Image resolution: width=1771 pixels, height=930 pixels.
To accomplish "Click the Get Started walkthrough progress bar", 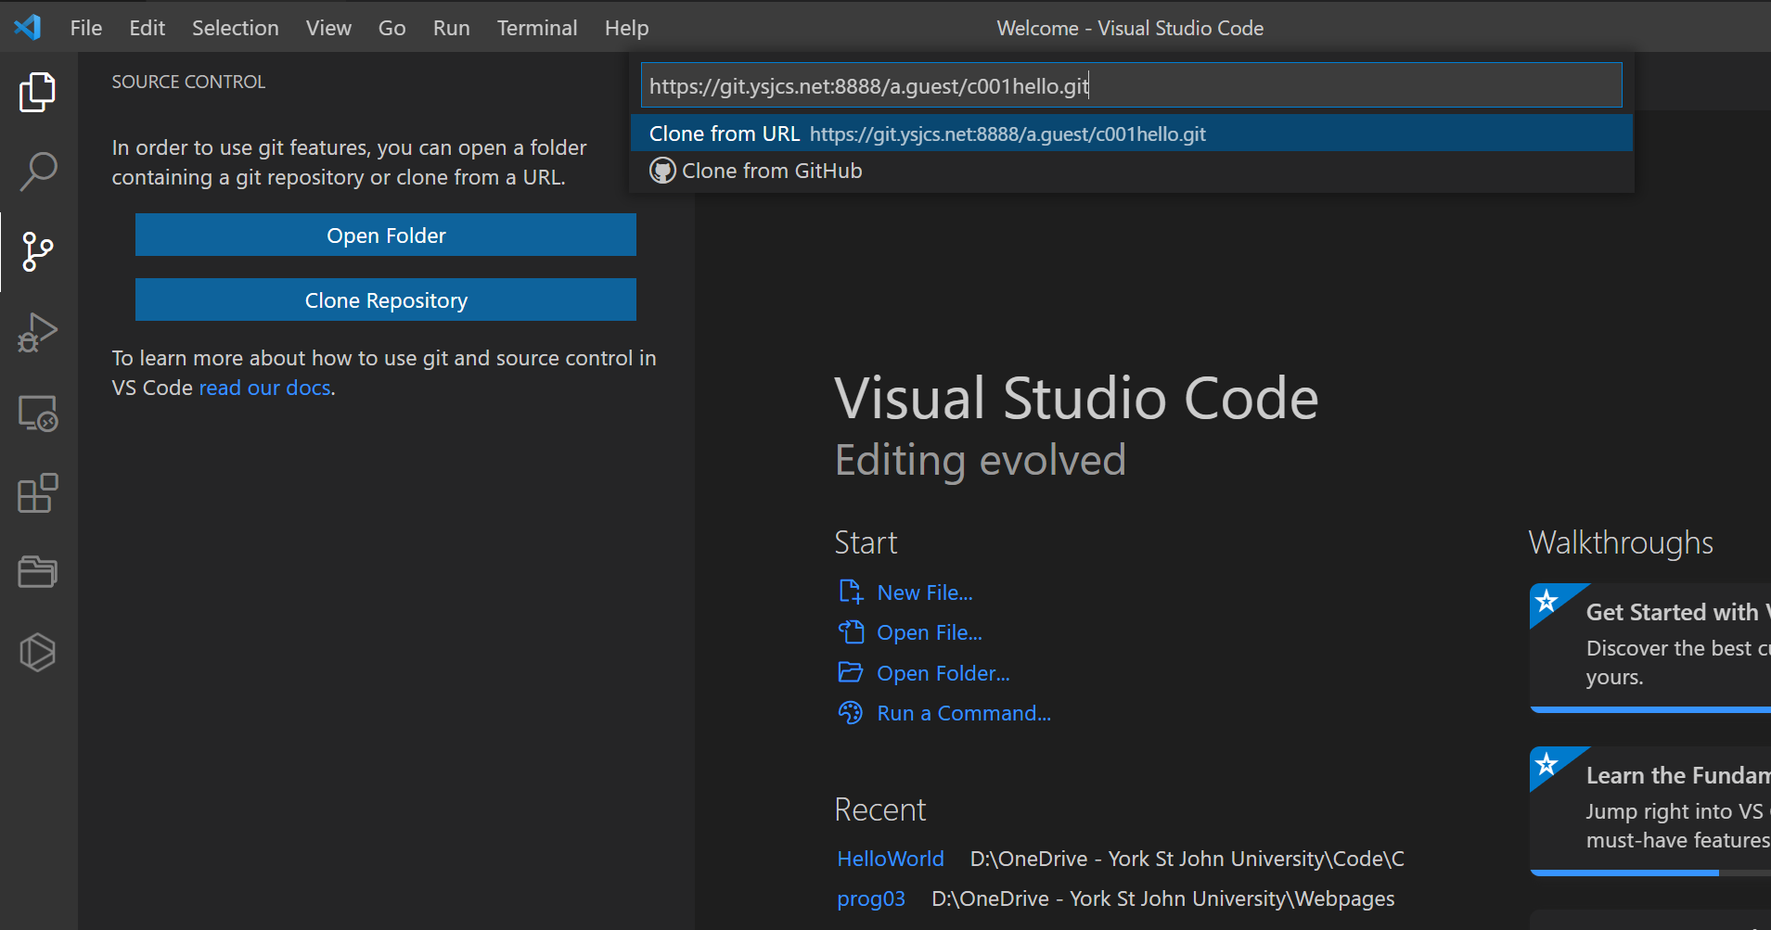I will pos(1650,709).
